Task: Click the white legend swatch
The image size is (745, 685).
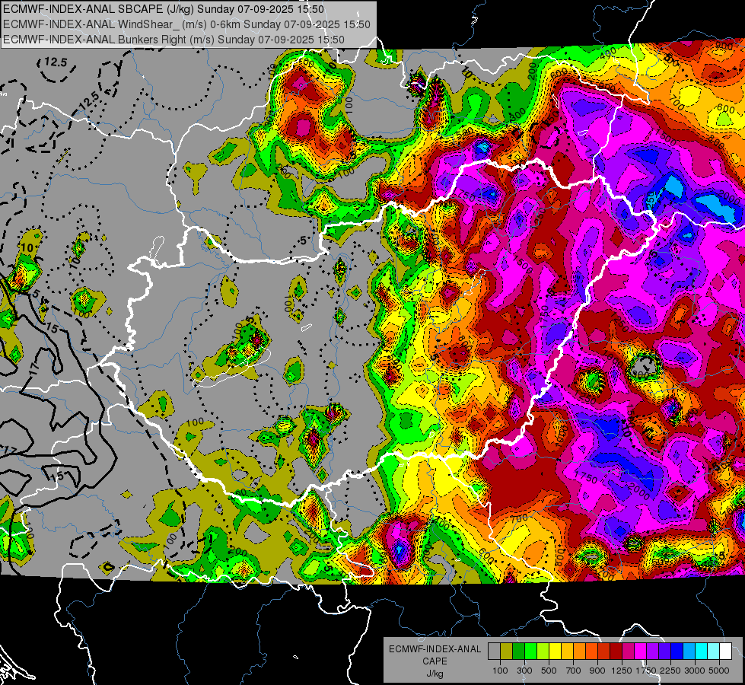Action: [x=725, y=652]
